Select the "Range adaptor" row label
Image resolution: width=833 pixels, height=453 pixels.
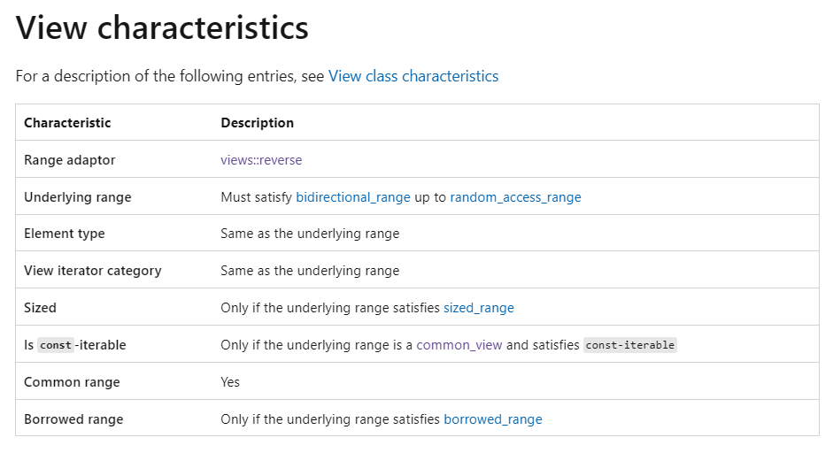coord(69,160)
